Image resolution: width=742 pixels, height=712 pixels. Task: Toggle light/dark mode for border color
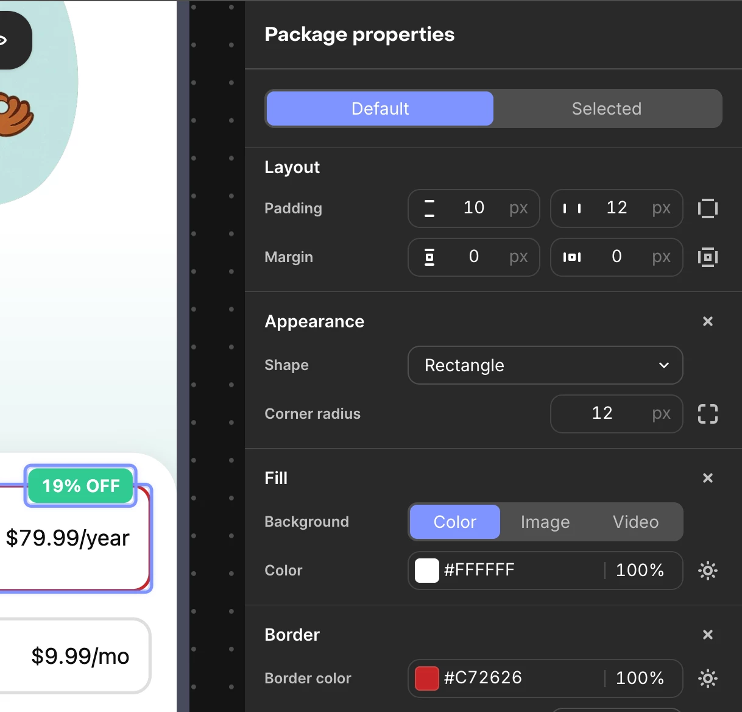click(707, 678)
